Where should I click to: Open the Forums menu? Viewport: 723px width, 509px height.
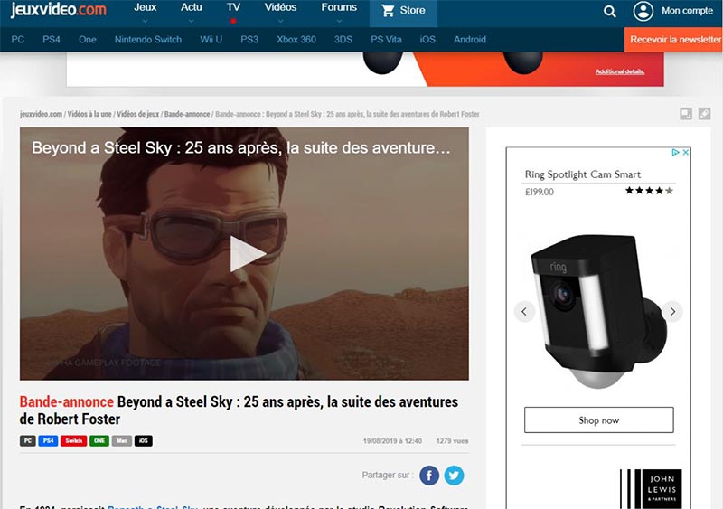tap(339, 7)
